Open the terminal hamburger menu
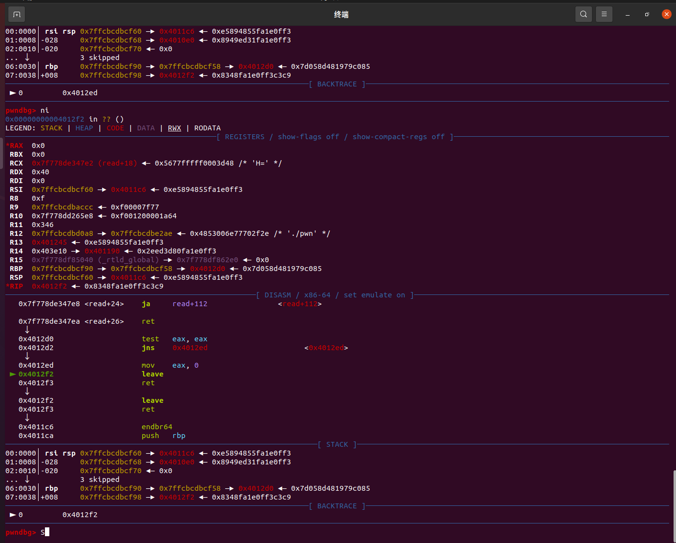The height and width of the screenshot is (543, 676). pos(604,14)
